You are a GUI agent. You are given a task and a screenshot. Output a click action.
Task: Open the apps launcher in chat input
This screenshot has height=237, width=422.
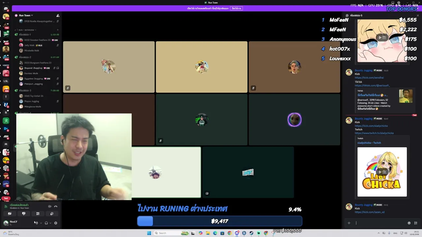[x=415, y=223]
